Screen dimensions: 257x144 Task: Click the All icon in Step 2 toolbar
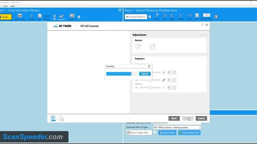point(197,17)
